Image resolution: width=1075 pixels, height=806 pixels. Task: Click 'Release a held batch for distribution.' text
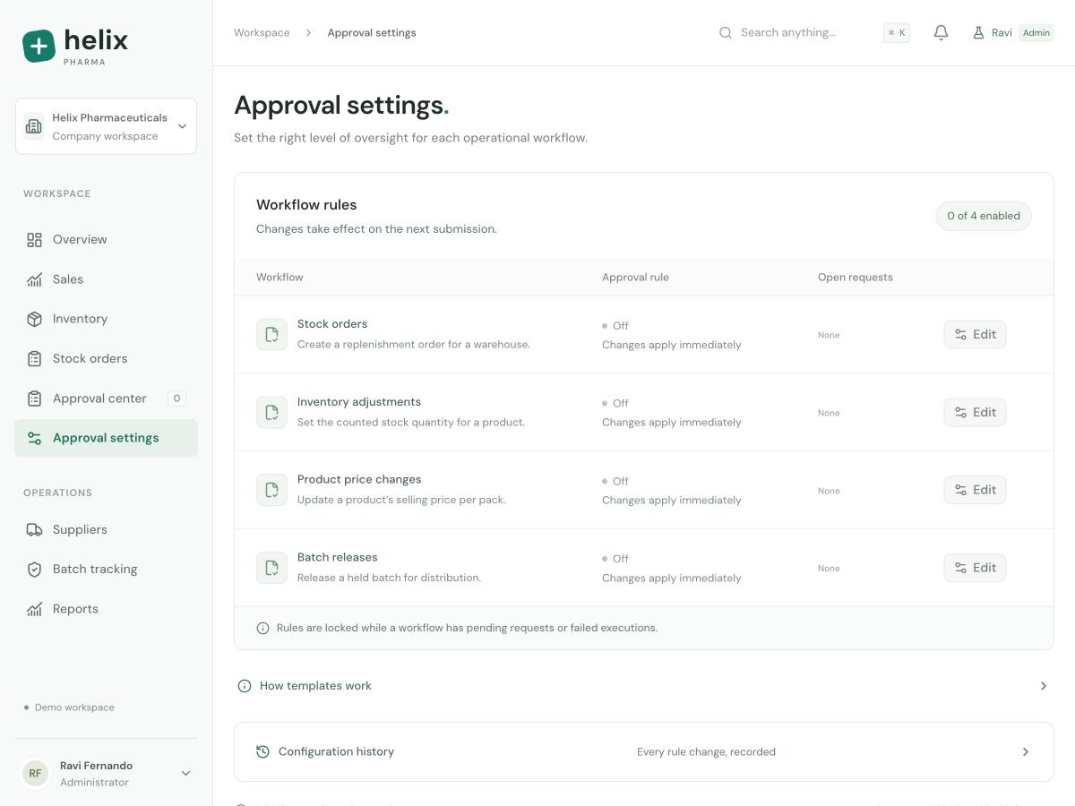pyautogui.click(x=389, y=579)
